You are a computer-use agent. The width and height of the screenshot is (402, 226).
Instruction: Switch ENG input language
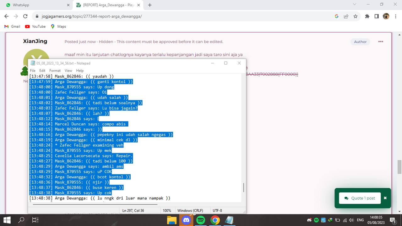[x=361, y=220]
